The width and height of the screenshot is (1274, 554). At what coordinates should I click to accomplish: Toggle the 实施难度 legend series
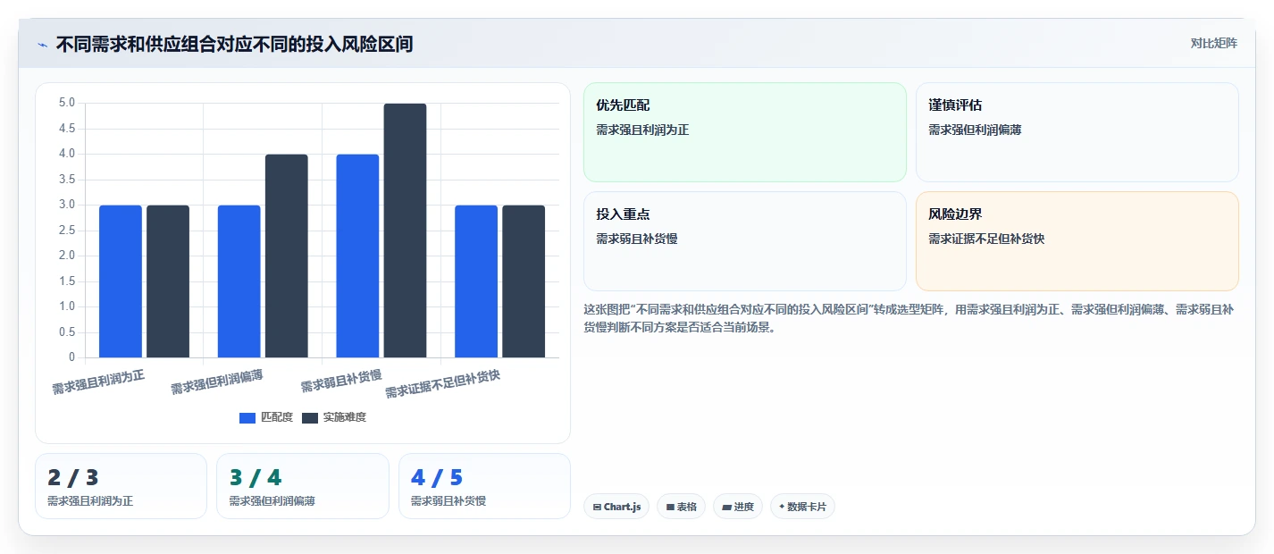[334, 417]
